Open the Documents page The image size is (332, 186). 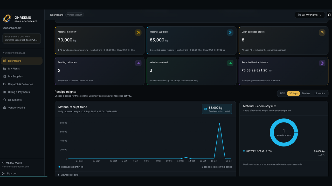22,100
